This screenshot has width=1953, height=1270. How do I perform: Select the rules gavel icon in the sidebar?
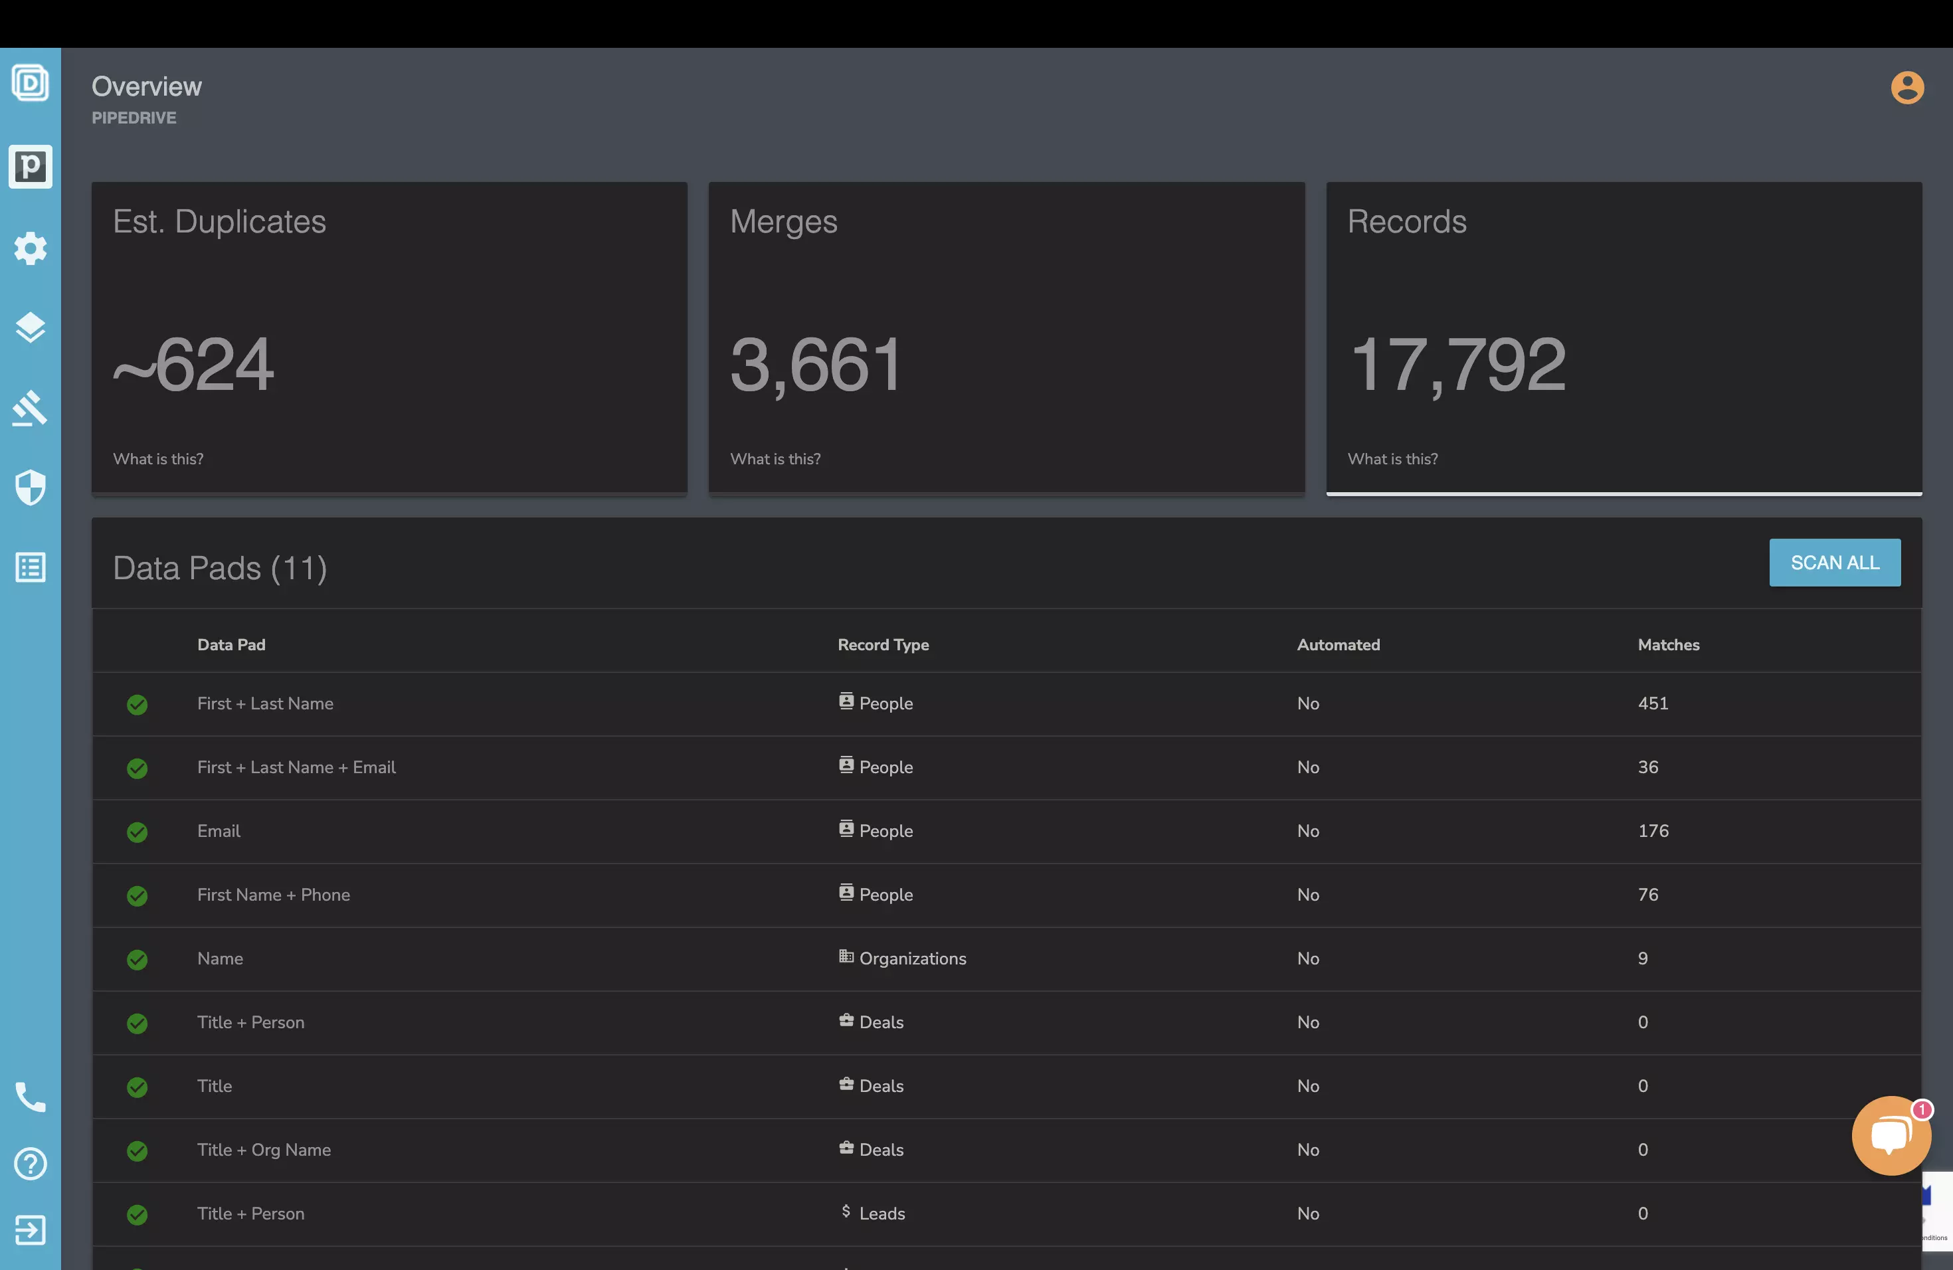point(31,408)
